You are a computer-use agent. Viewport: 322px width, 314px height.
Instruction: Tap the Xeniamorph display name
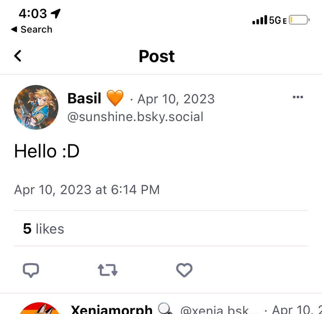tap(111, 310)
